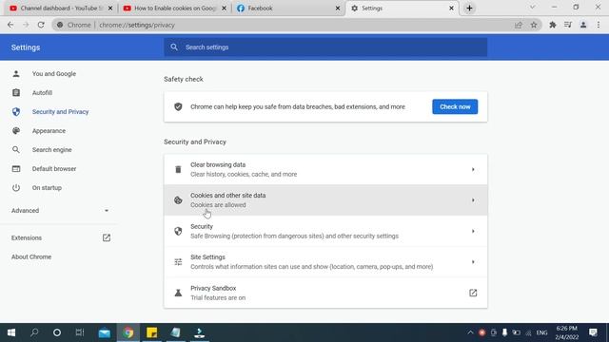Image resolution: width=609 pixels, height=342 pixels.
Task: Open Site Settings row
Action: pyautogui.click(x=325, y=262)
